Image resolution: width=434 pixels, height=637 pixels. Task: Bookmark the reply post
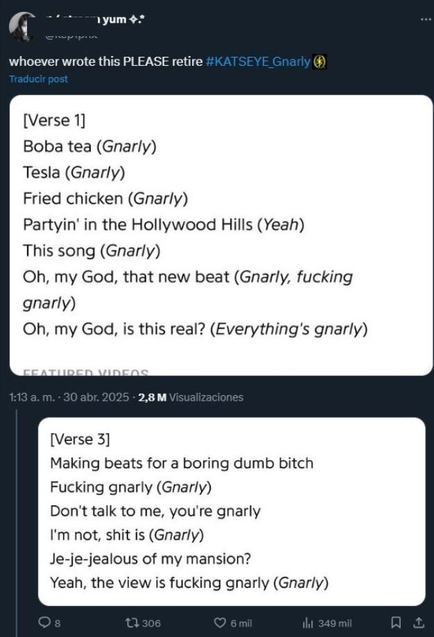pos(396,622)
